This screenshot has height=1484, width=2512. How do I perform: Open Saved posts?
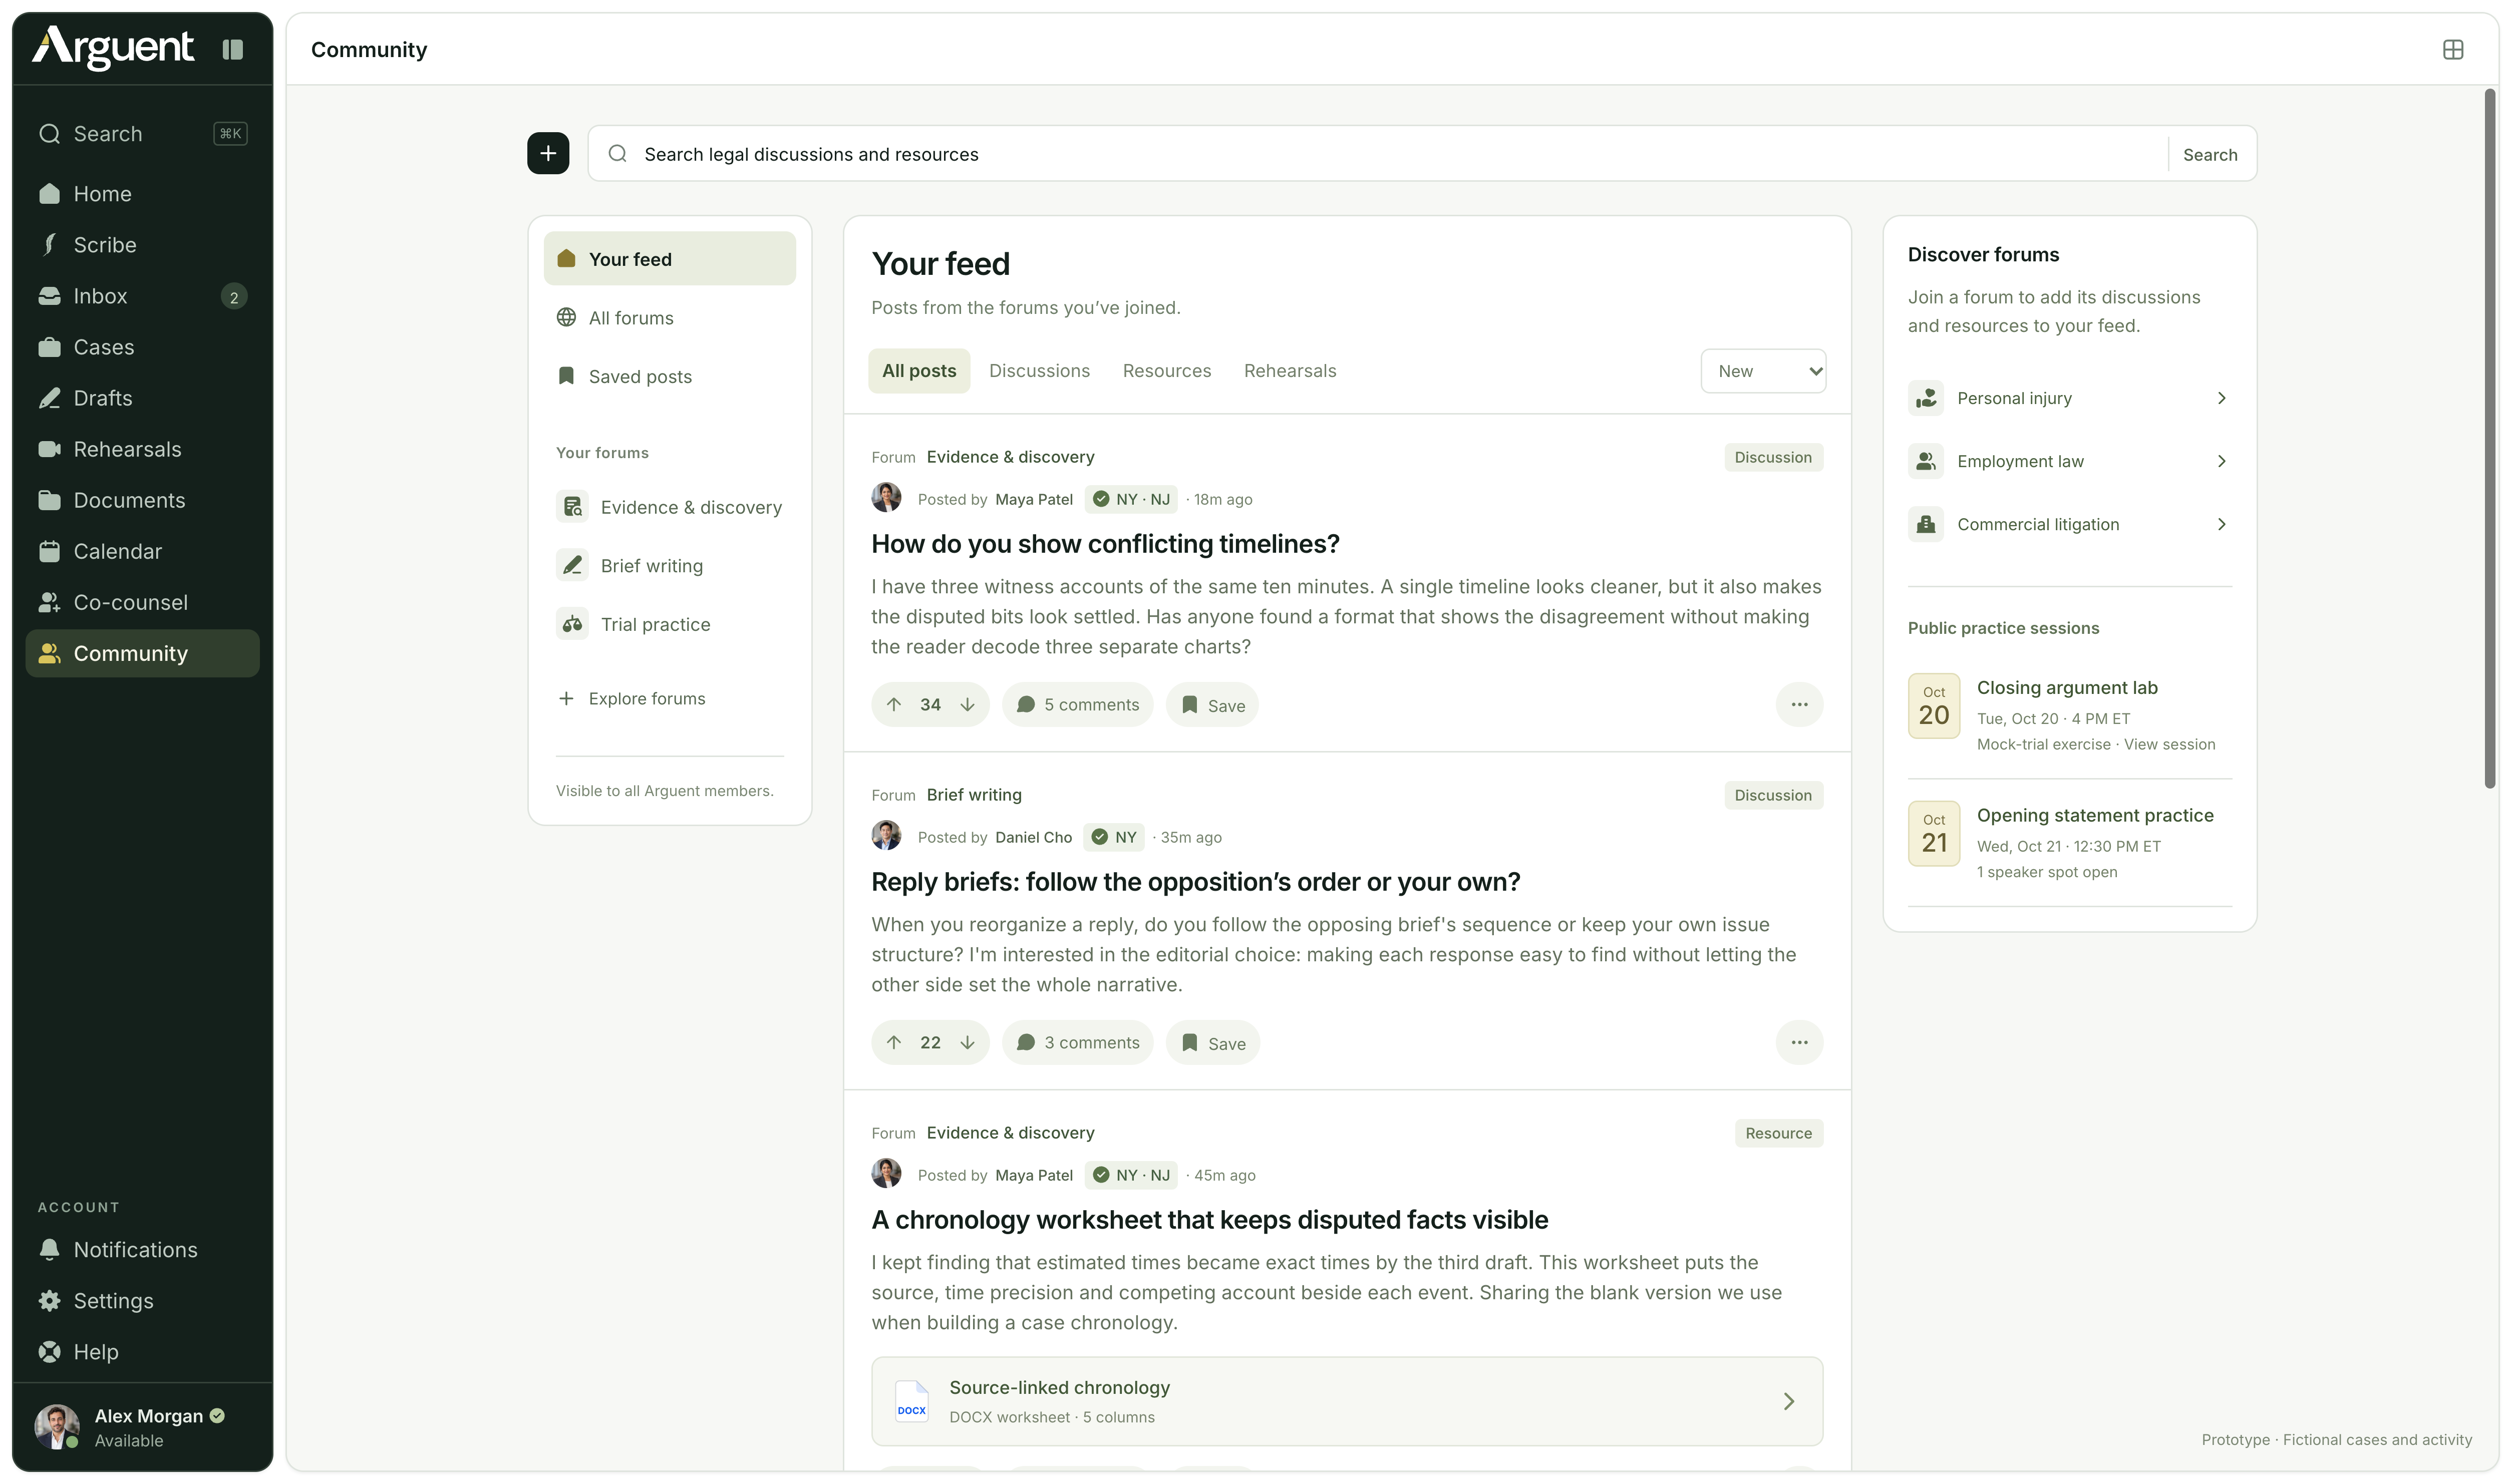click(x=669, y=376)
